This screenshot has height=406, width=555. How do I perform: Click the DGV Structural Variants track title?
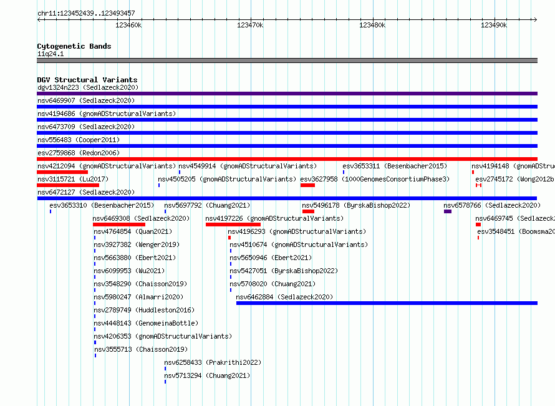click(87, 80)
